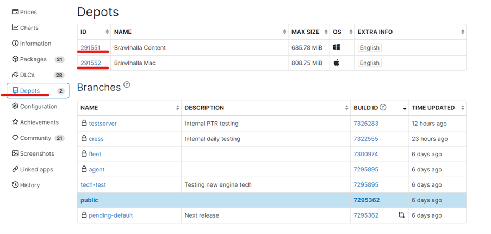The height and width of the screenshot is (234, 491).
Task: Click the Build ID help icon
Action: pos(383,108)
